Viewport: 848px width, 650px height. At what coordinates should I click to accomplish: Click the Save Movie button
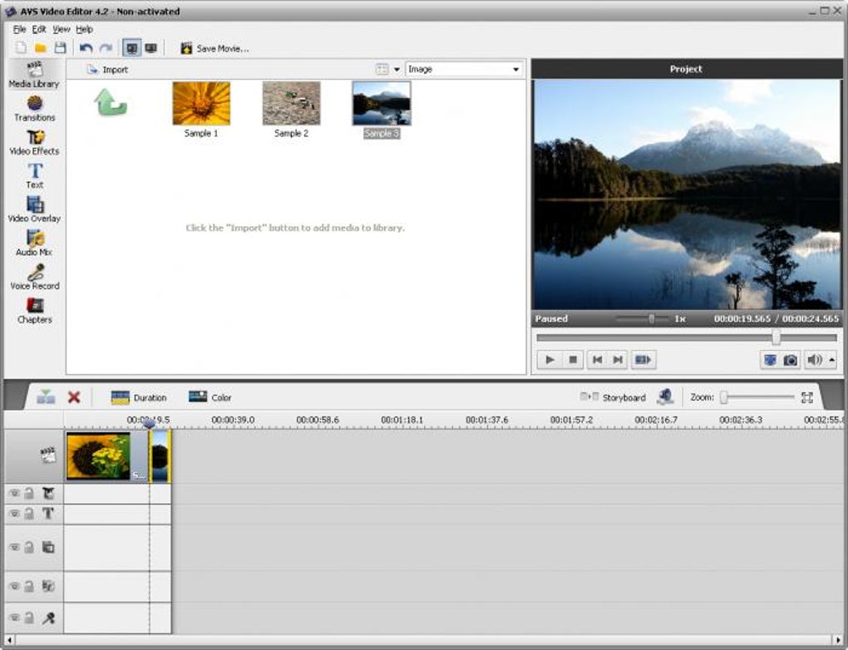(x=214, y=48)
